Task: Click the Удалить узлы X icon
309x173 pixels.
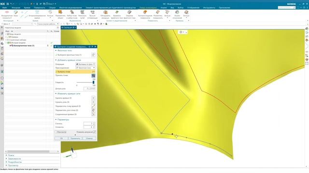Action: tap(93, 102)
